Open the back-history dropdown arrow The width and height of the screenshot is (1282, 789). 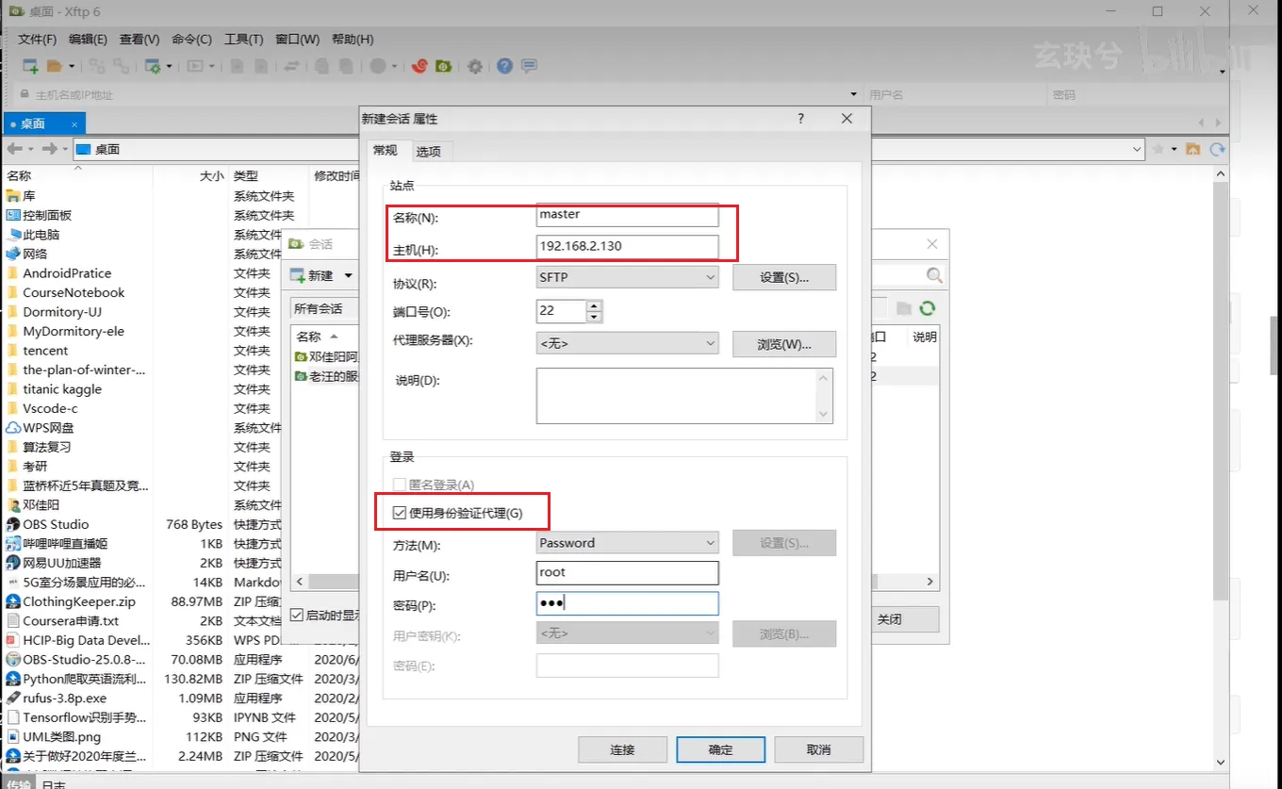tap(30, 149)
